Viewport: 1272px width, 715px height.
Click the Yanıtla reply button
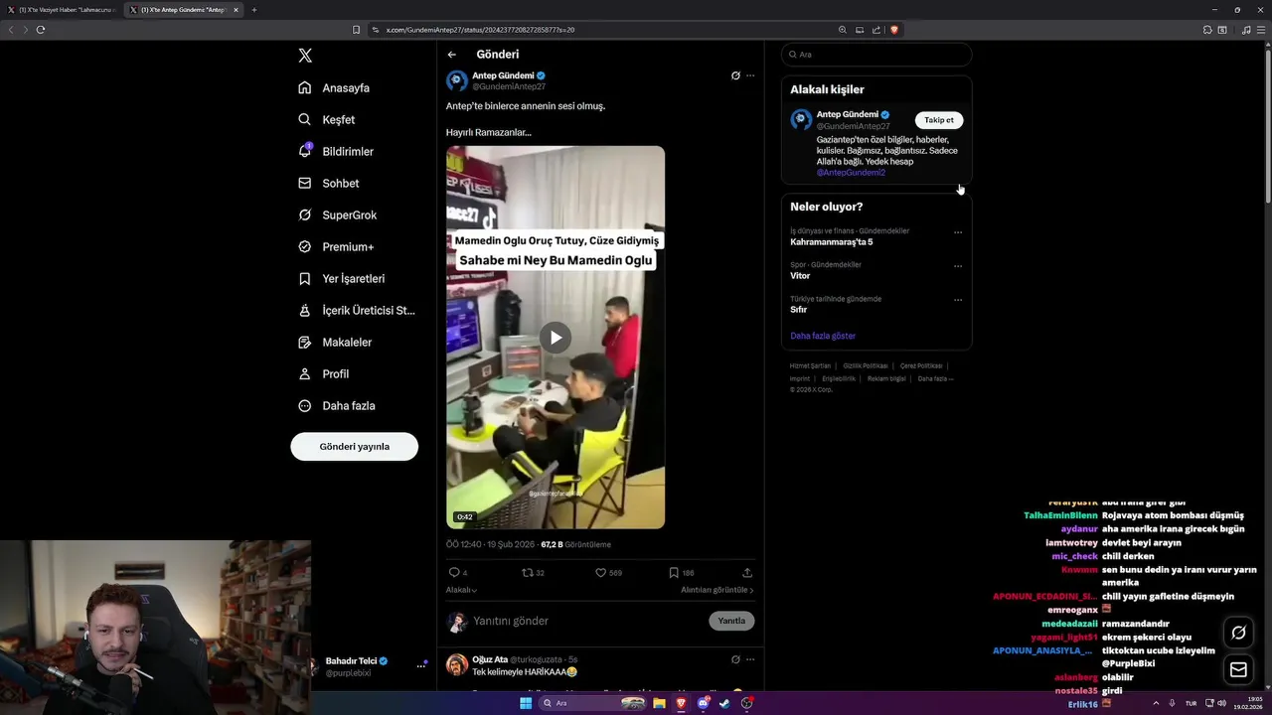731,621
